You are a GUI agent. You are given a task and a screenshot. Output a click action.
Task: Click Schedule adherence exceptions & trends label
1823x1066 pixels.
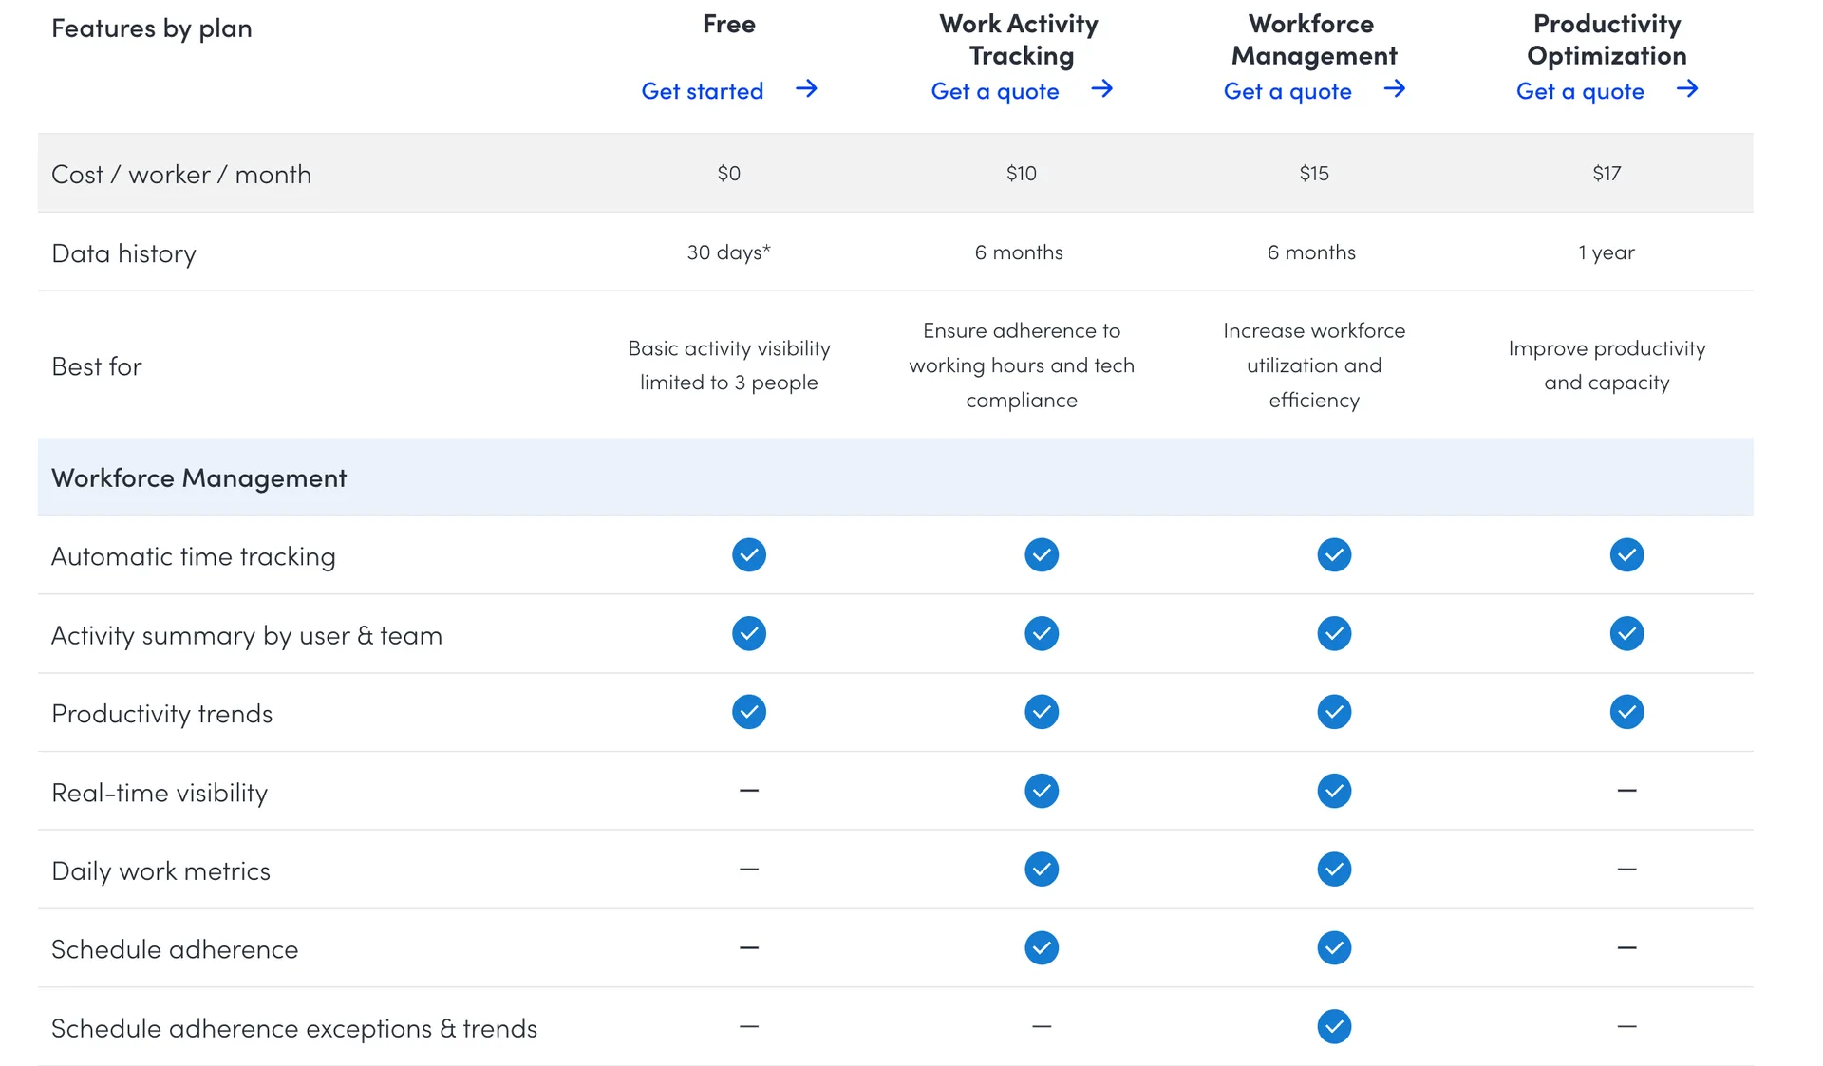pos(294,1028)
